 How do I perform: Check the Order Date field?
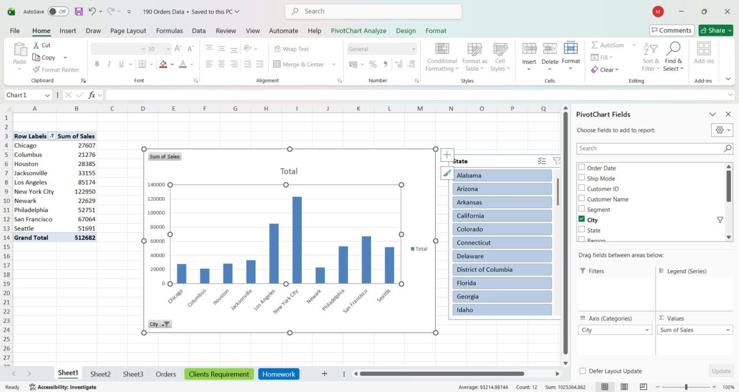[x=582, y=168]
